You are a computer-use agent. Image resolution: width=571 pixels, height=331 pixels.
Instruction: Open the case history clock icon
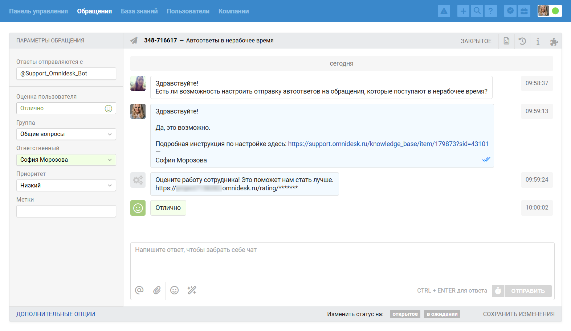[x=522, y=41]
